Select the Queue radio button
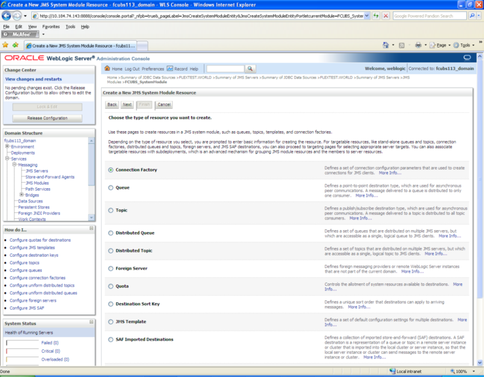The image size is (484, 377). coord(111,188)
